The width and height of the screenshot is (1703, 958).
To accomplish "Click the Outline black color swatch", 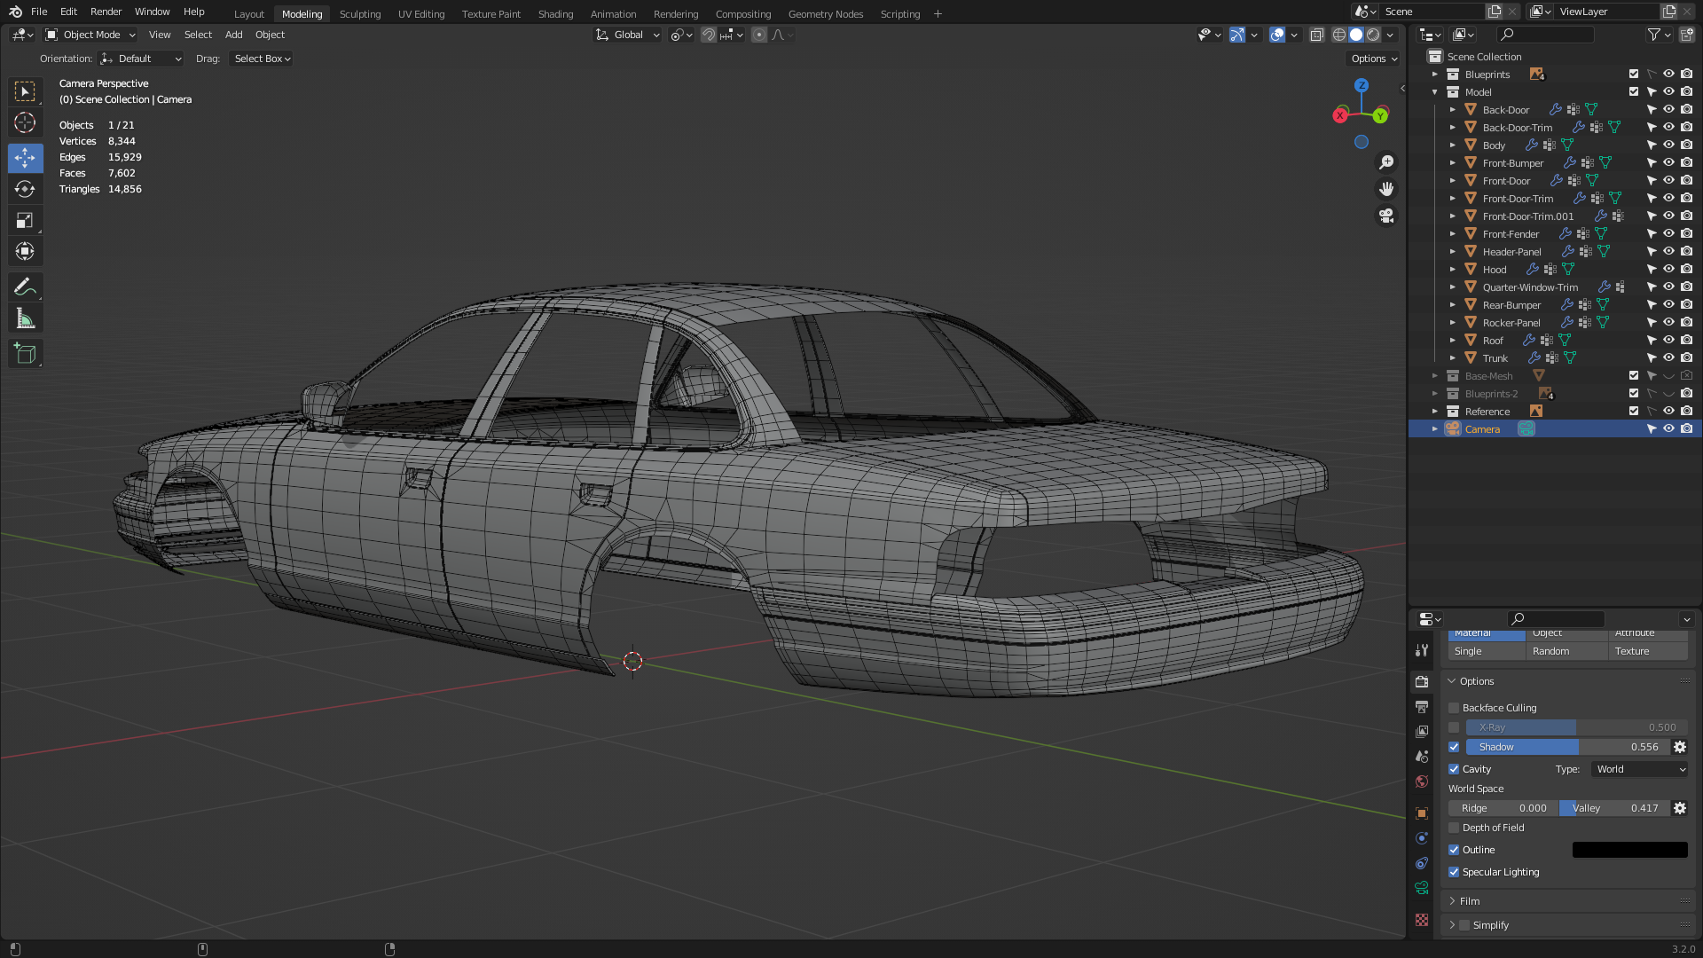I will 1629,850.
